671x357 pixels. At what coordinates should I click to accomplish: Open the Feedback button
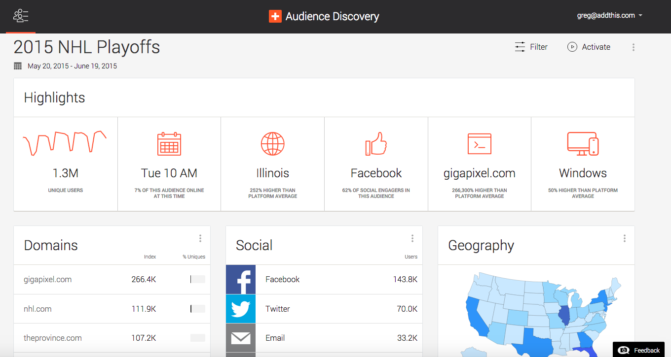tap(639, 350)
